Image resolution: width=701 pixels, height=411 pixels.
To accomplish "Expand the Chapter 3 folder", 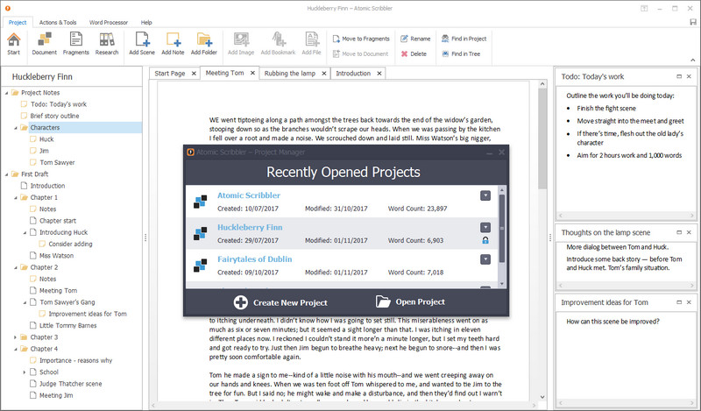I will coord(16,337).
